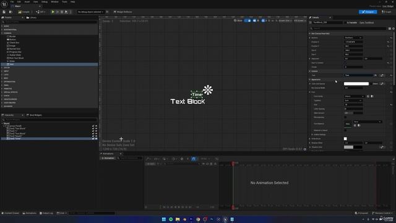396x223 pixels.
Task: Toggle the blue snapping icon in sequencer toolbar
Action: tap(194, 159)
